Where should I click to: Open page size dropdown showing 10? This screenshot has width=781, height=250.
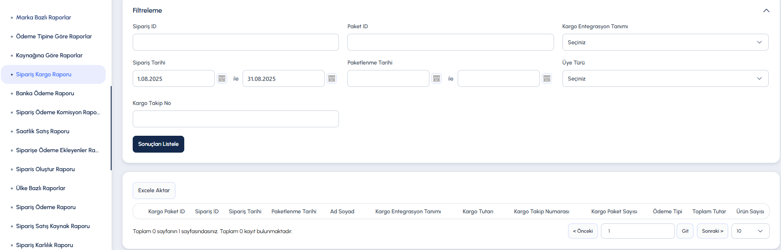[x=750, y=231]
